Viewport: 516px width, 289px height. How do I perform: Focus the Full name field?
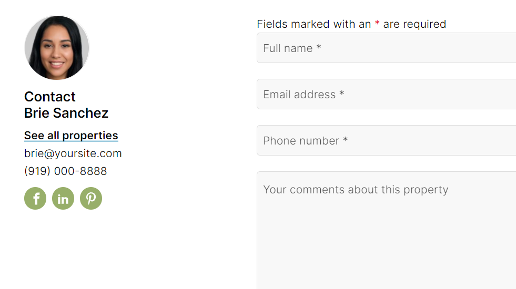[x=386, y=48]
